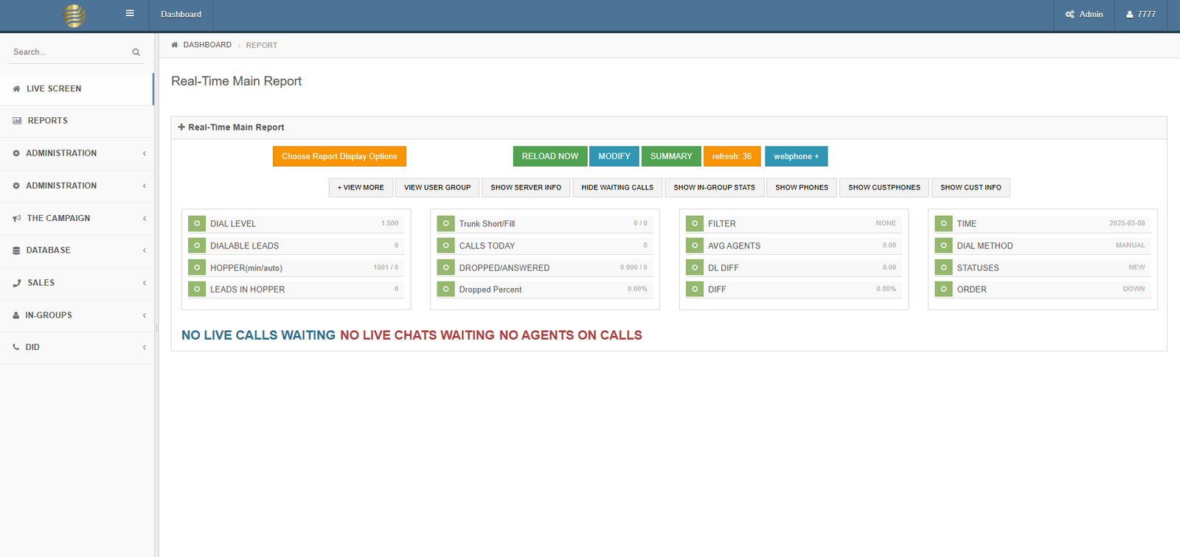Click the green icon beside HOPPER(min/auto)
The width and height of the screenshot is (1180, 557).
pyautogui.click(x=197, y=267)
